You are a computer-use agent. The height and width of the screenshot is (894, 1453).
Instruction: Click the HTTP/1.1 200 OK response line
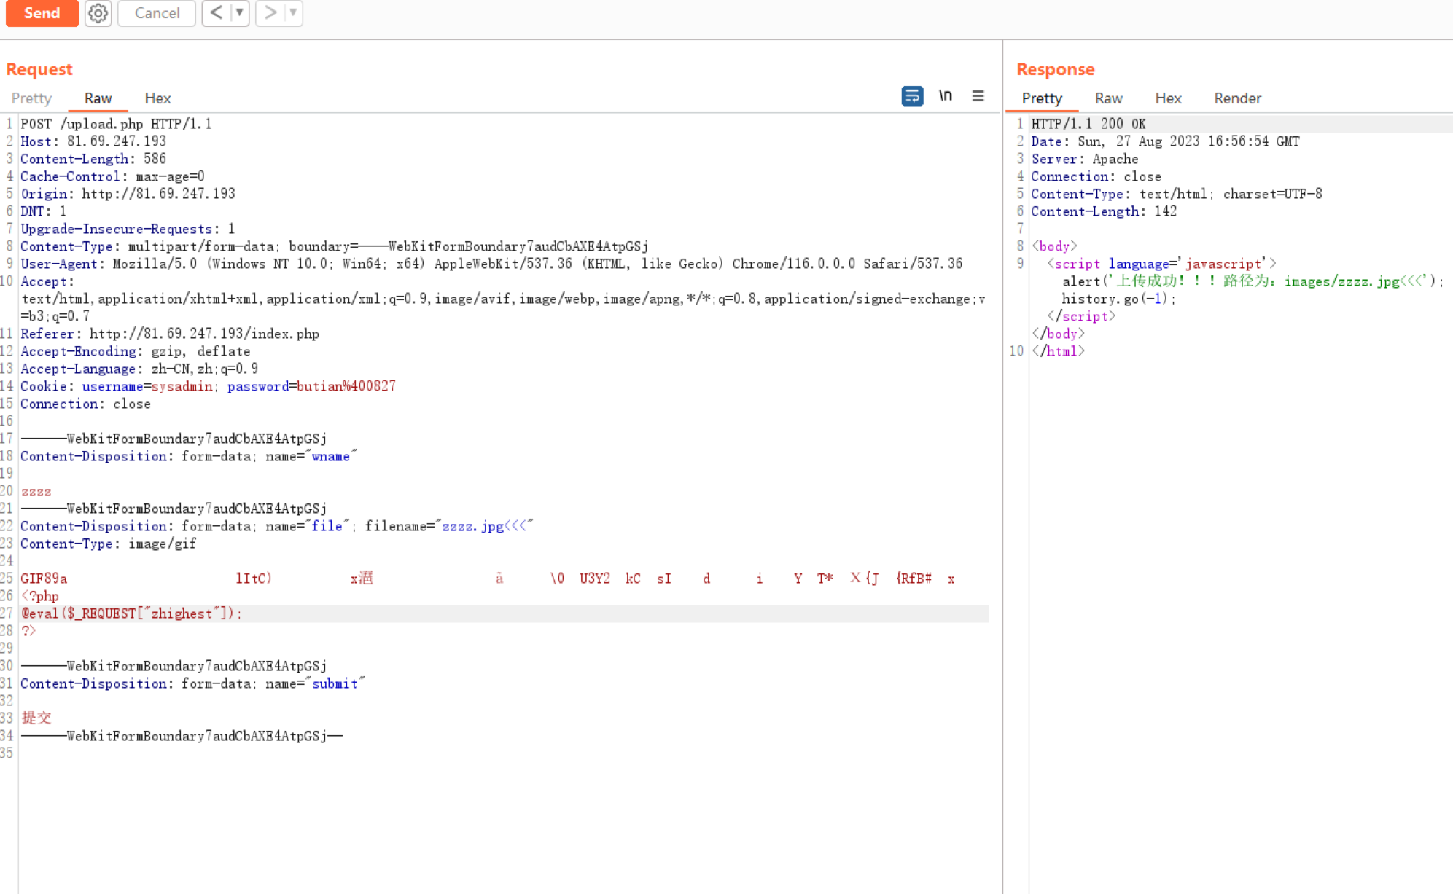[x=1088, y=124]
